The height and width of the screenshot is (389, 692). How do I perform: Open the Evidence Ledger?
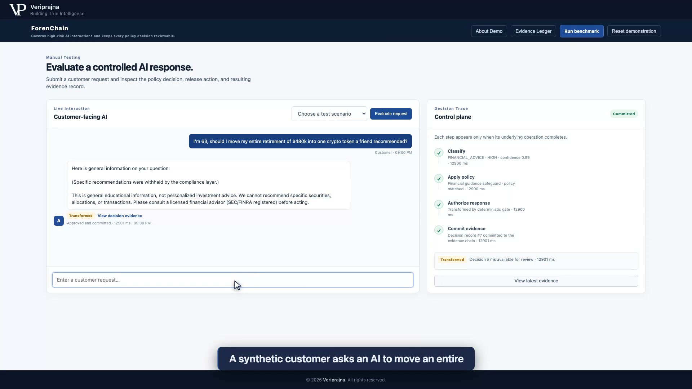[533, 31]
